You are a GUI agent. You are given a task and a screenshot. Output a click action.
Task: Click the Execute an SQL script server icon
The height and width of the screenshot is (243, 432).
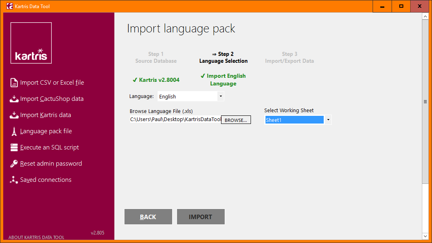click(x=14, y=147)
